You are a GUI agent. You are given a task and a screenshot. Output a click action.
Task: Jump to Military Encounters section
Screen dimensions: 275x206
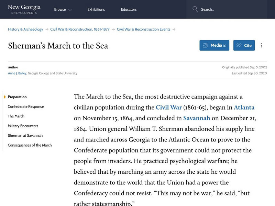23,126
